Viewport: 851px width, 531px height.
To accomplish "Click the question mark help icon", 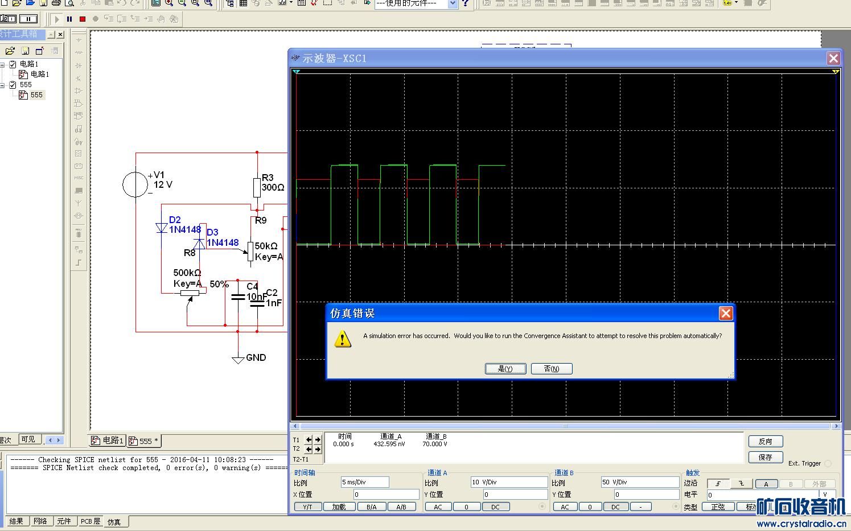I will (466, 3).
